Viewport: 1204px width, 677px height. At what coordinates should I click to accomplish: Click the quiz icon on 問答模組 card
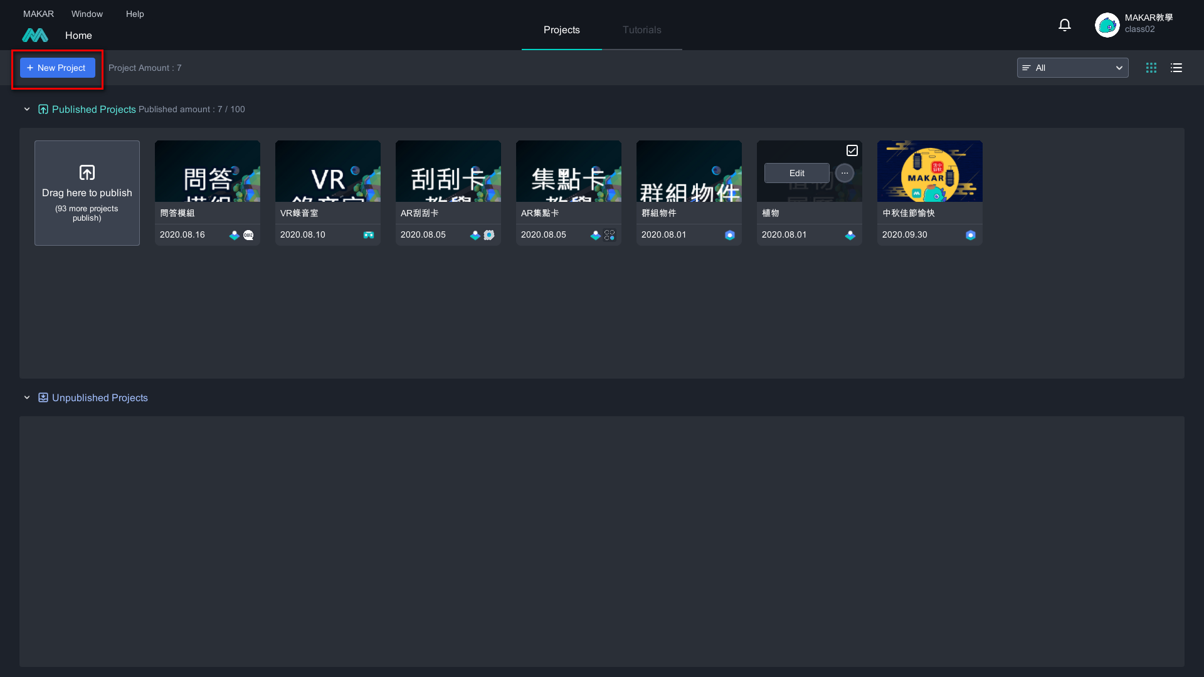tap(248, 235)
